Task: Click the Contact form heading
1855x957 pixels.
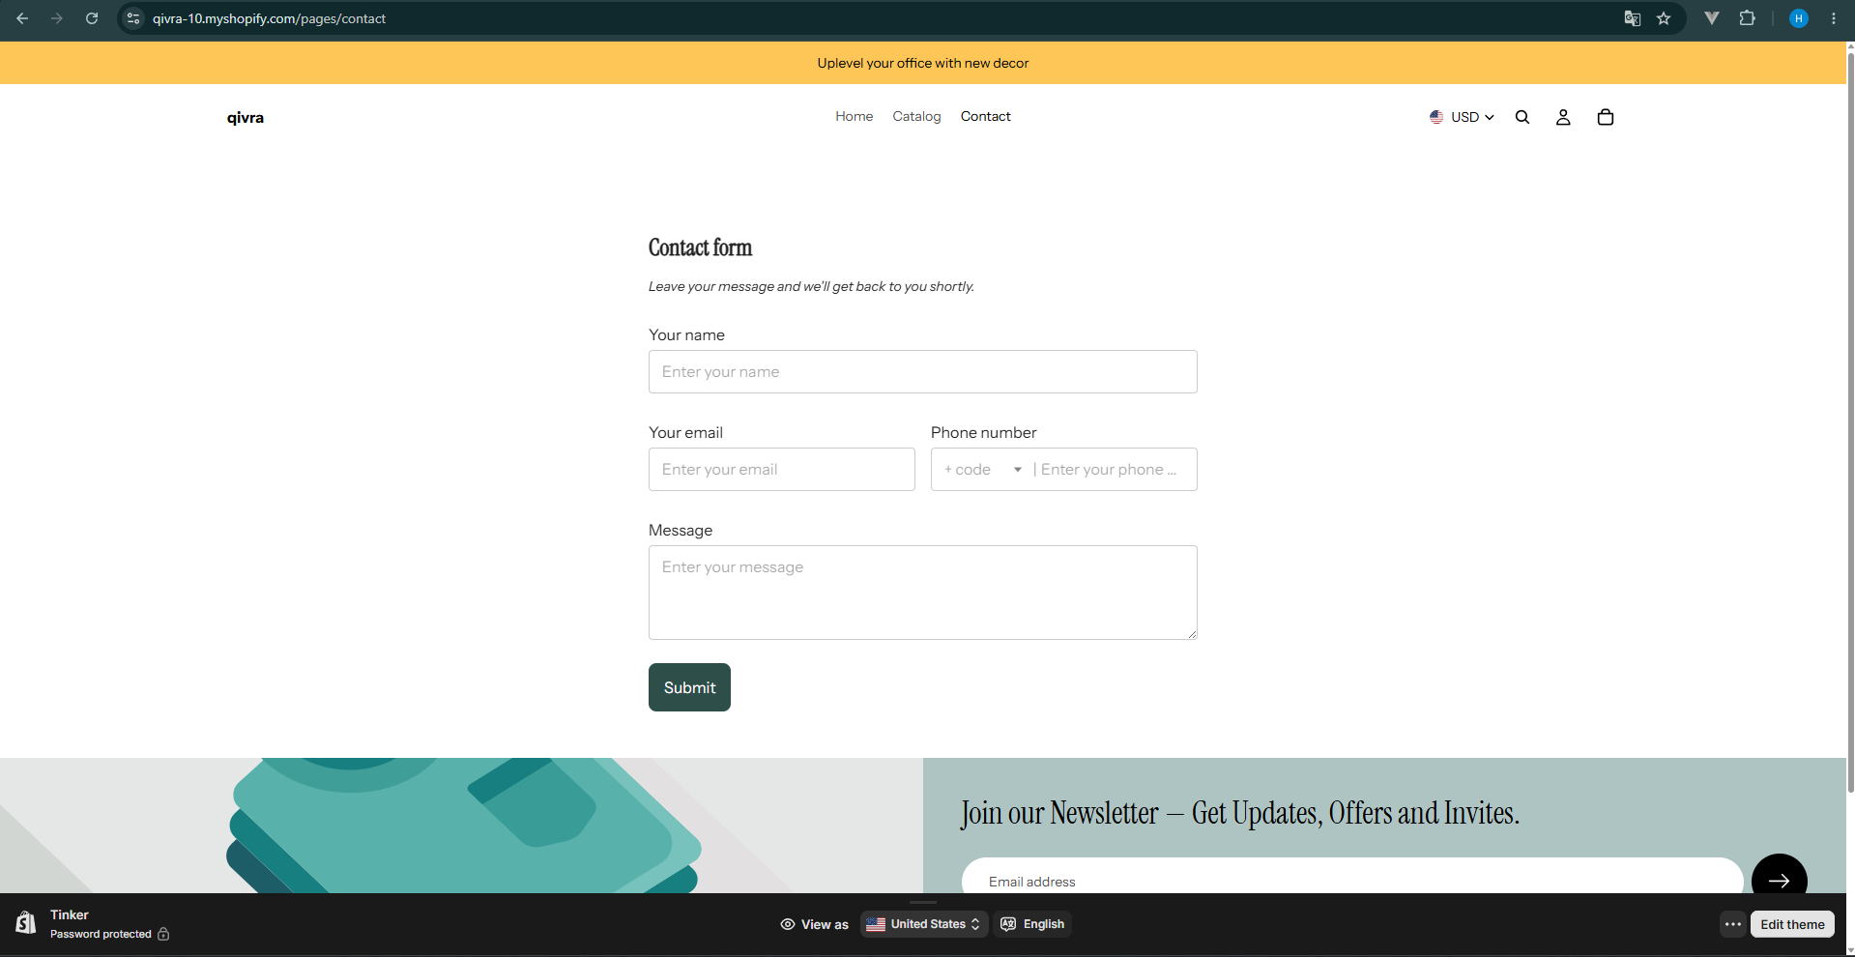Action: (x=701, y=247)
